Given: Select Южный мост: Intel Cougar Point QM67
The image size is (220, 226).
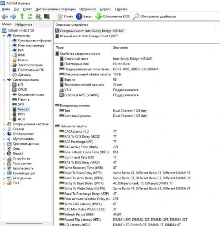Looking at the screenshot, I should point(87,36).
